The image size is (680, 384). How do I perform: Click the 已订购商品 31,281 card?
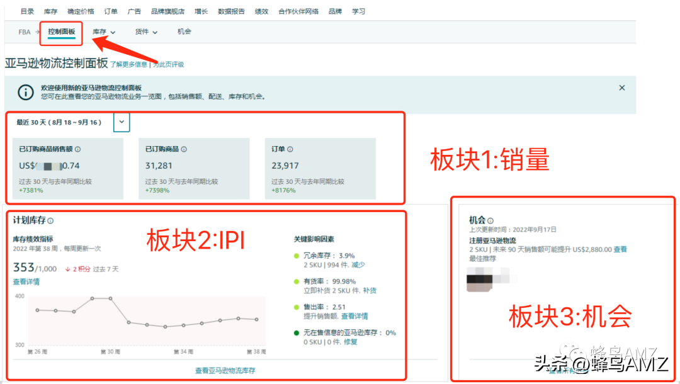194,169
